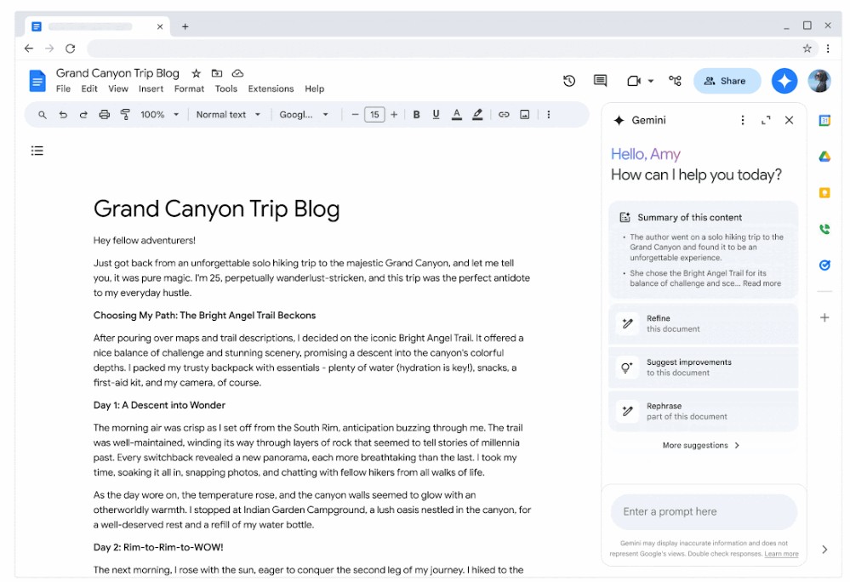This screenshot has width=850, height=582.
Task: Reload the browser page
Action: tap(71, 48)
